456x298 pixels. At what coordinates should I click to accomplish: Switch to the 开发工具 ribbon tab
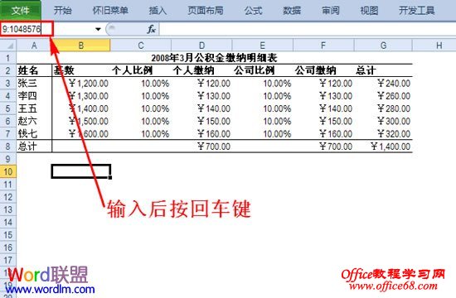(417, 11)
